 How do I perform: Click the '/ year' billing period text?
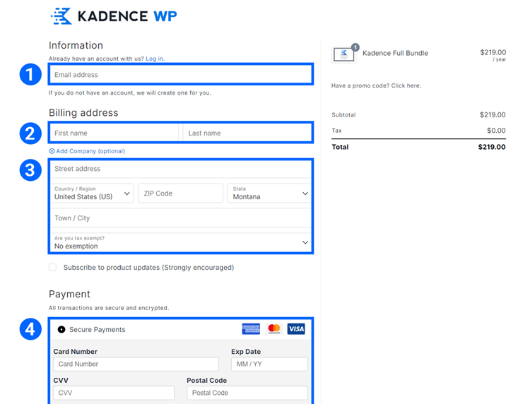(x=499, y=59)
